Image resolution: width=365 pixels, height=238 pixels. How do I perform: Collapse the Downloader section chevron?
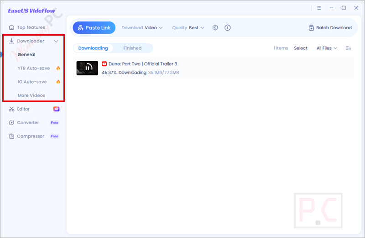[x=56, y=41]
